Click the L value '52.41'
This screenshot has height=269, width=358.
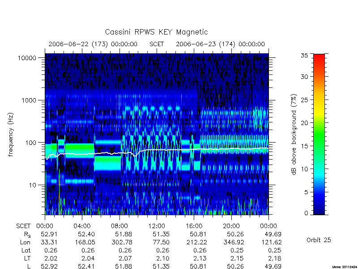click(x=86, y=266)
